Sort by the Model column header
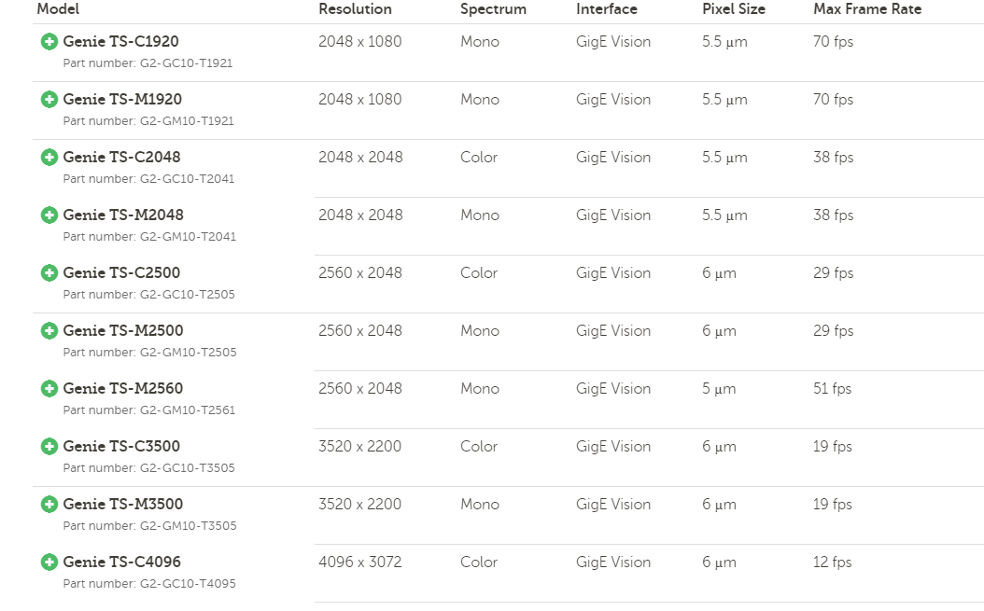The height and width of the screenshot is (611, 984). point(58,9)
